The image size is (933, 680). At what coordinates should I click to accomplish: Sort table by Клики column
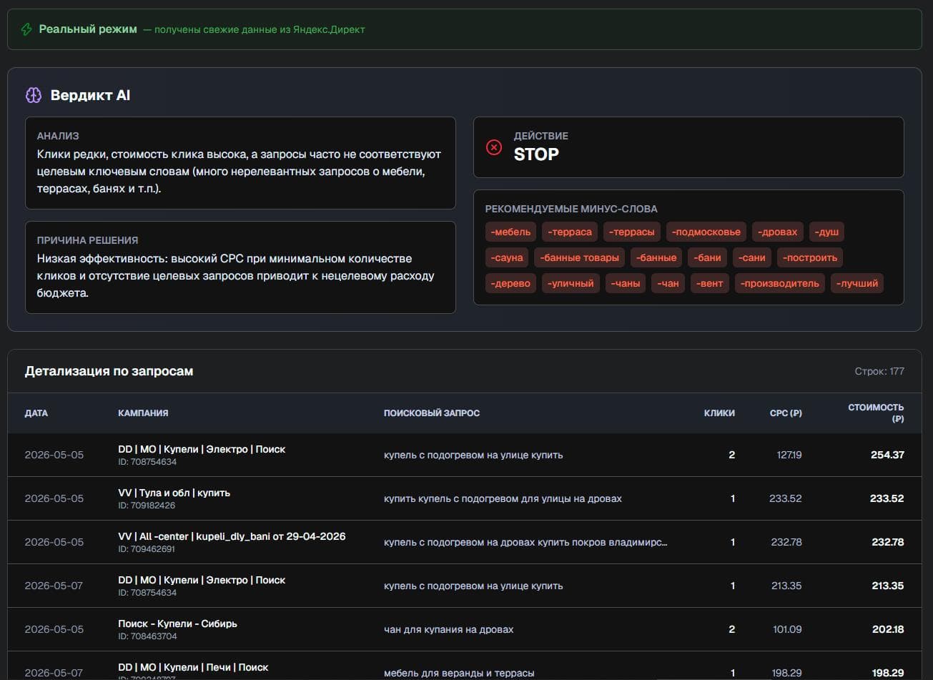coord(719,413)
